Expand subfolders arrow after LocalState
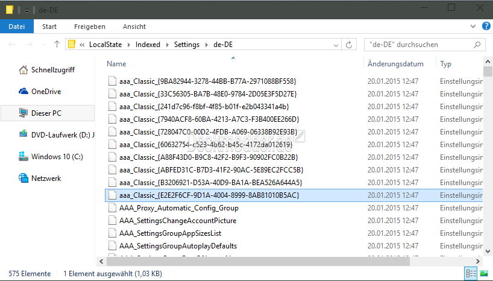The height and width of the screenshot is (281, 493). (128, 45)
